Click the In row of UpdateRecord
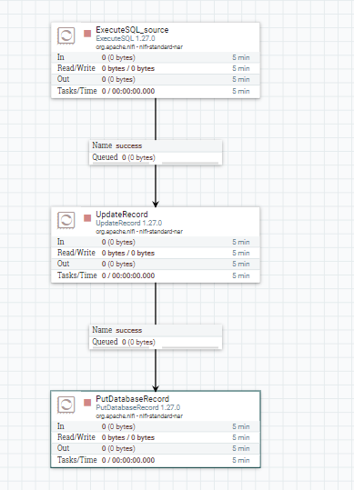This screenshot has height=490, width=354. click(156, 242)
